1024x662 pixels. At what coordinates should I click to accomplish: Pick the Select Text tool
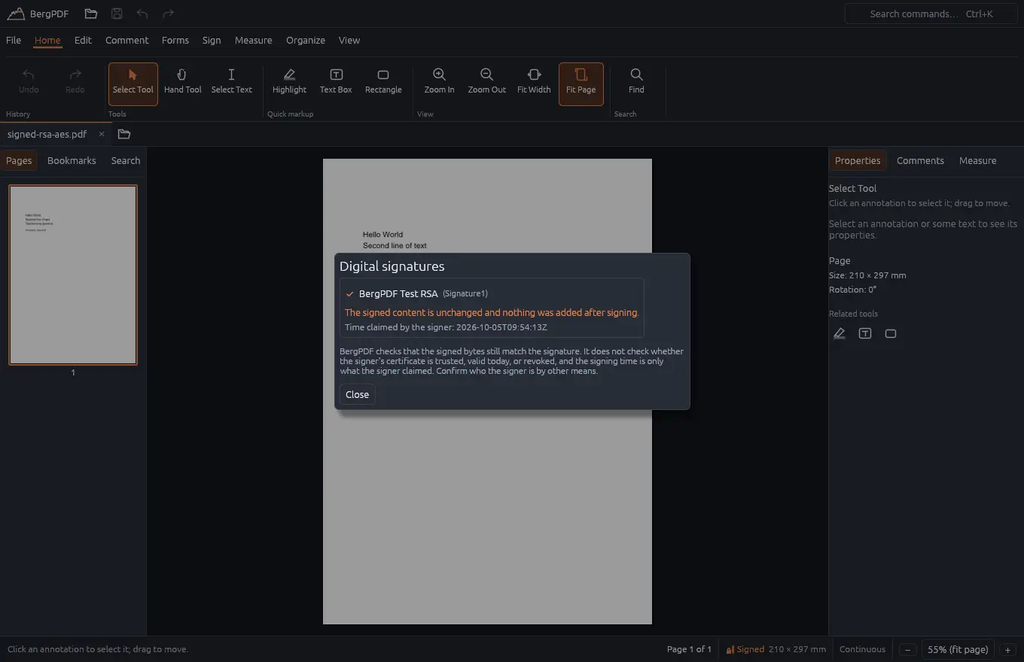tap(232, 84)
